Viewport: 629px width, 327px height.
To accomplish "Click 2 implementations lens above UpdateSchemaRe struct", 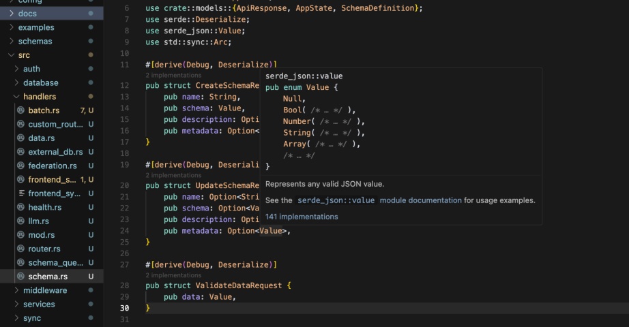I will (173, 175).
